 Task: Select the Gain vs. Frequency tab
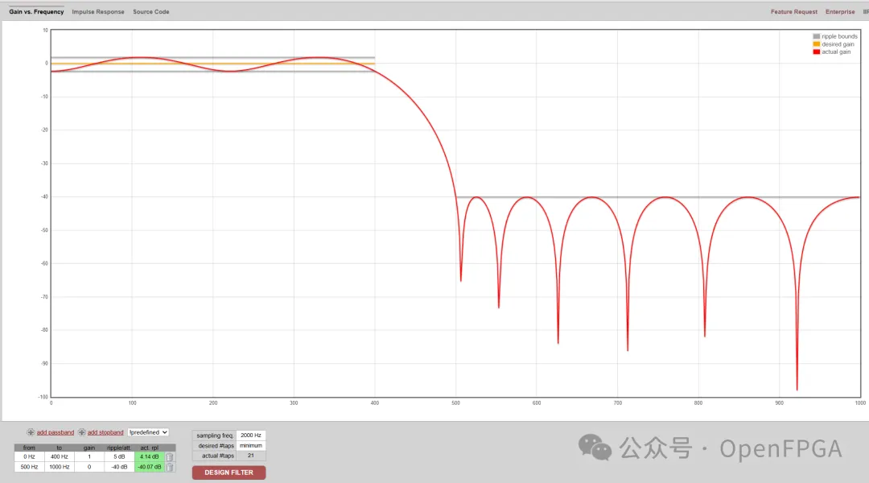click(x=36, y=12)
